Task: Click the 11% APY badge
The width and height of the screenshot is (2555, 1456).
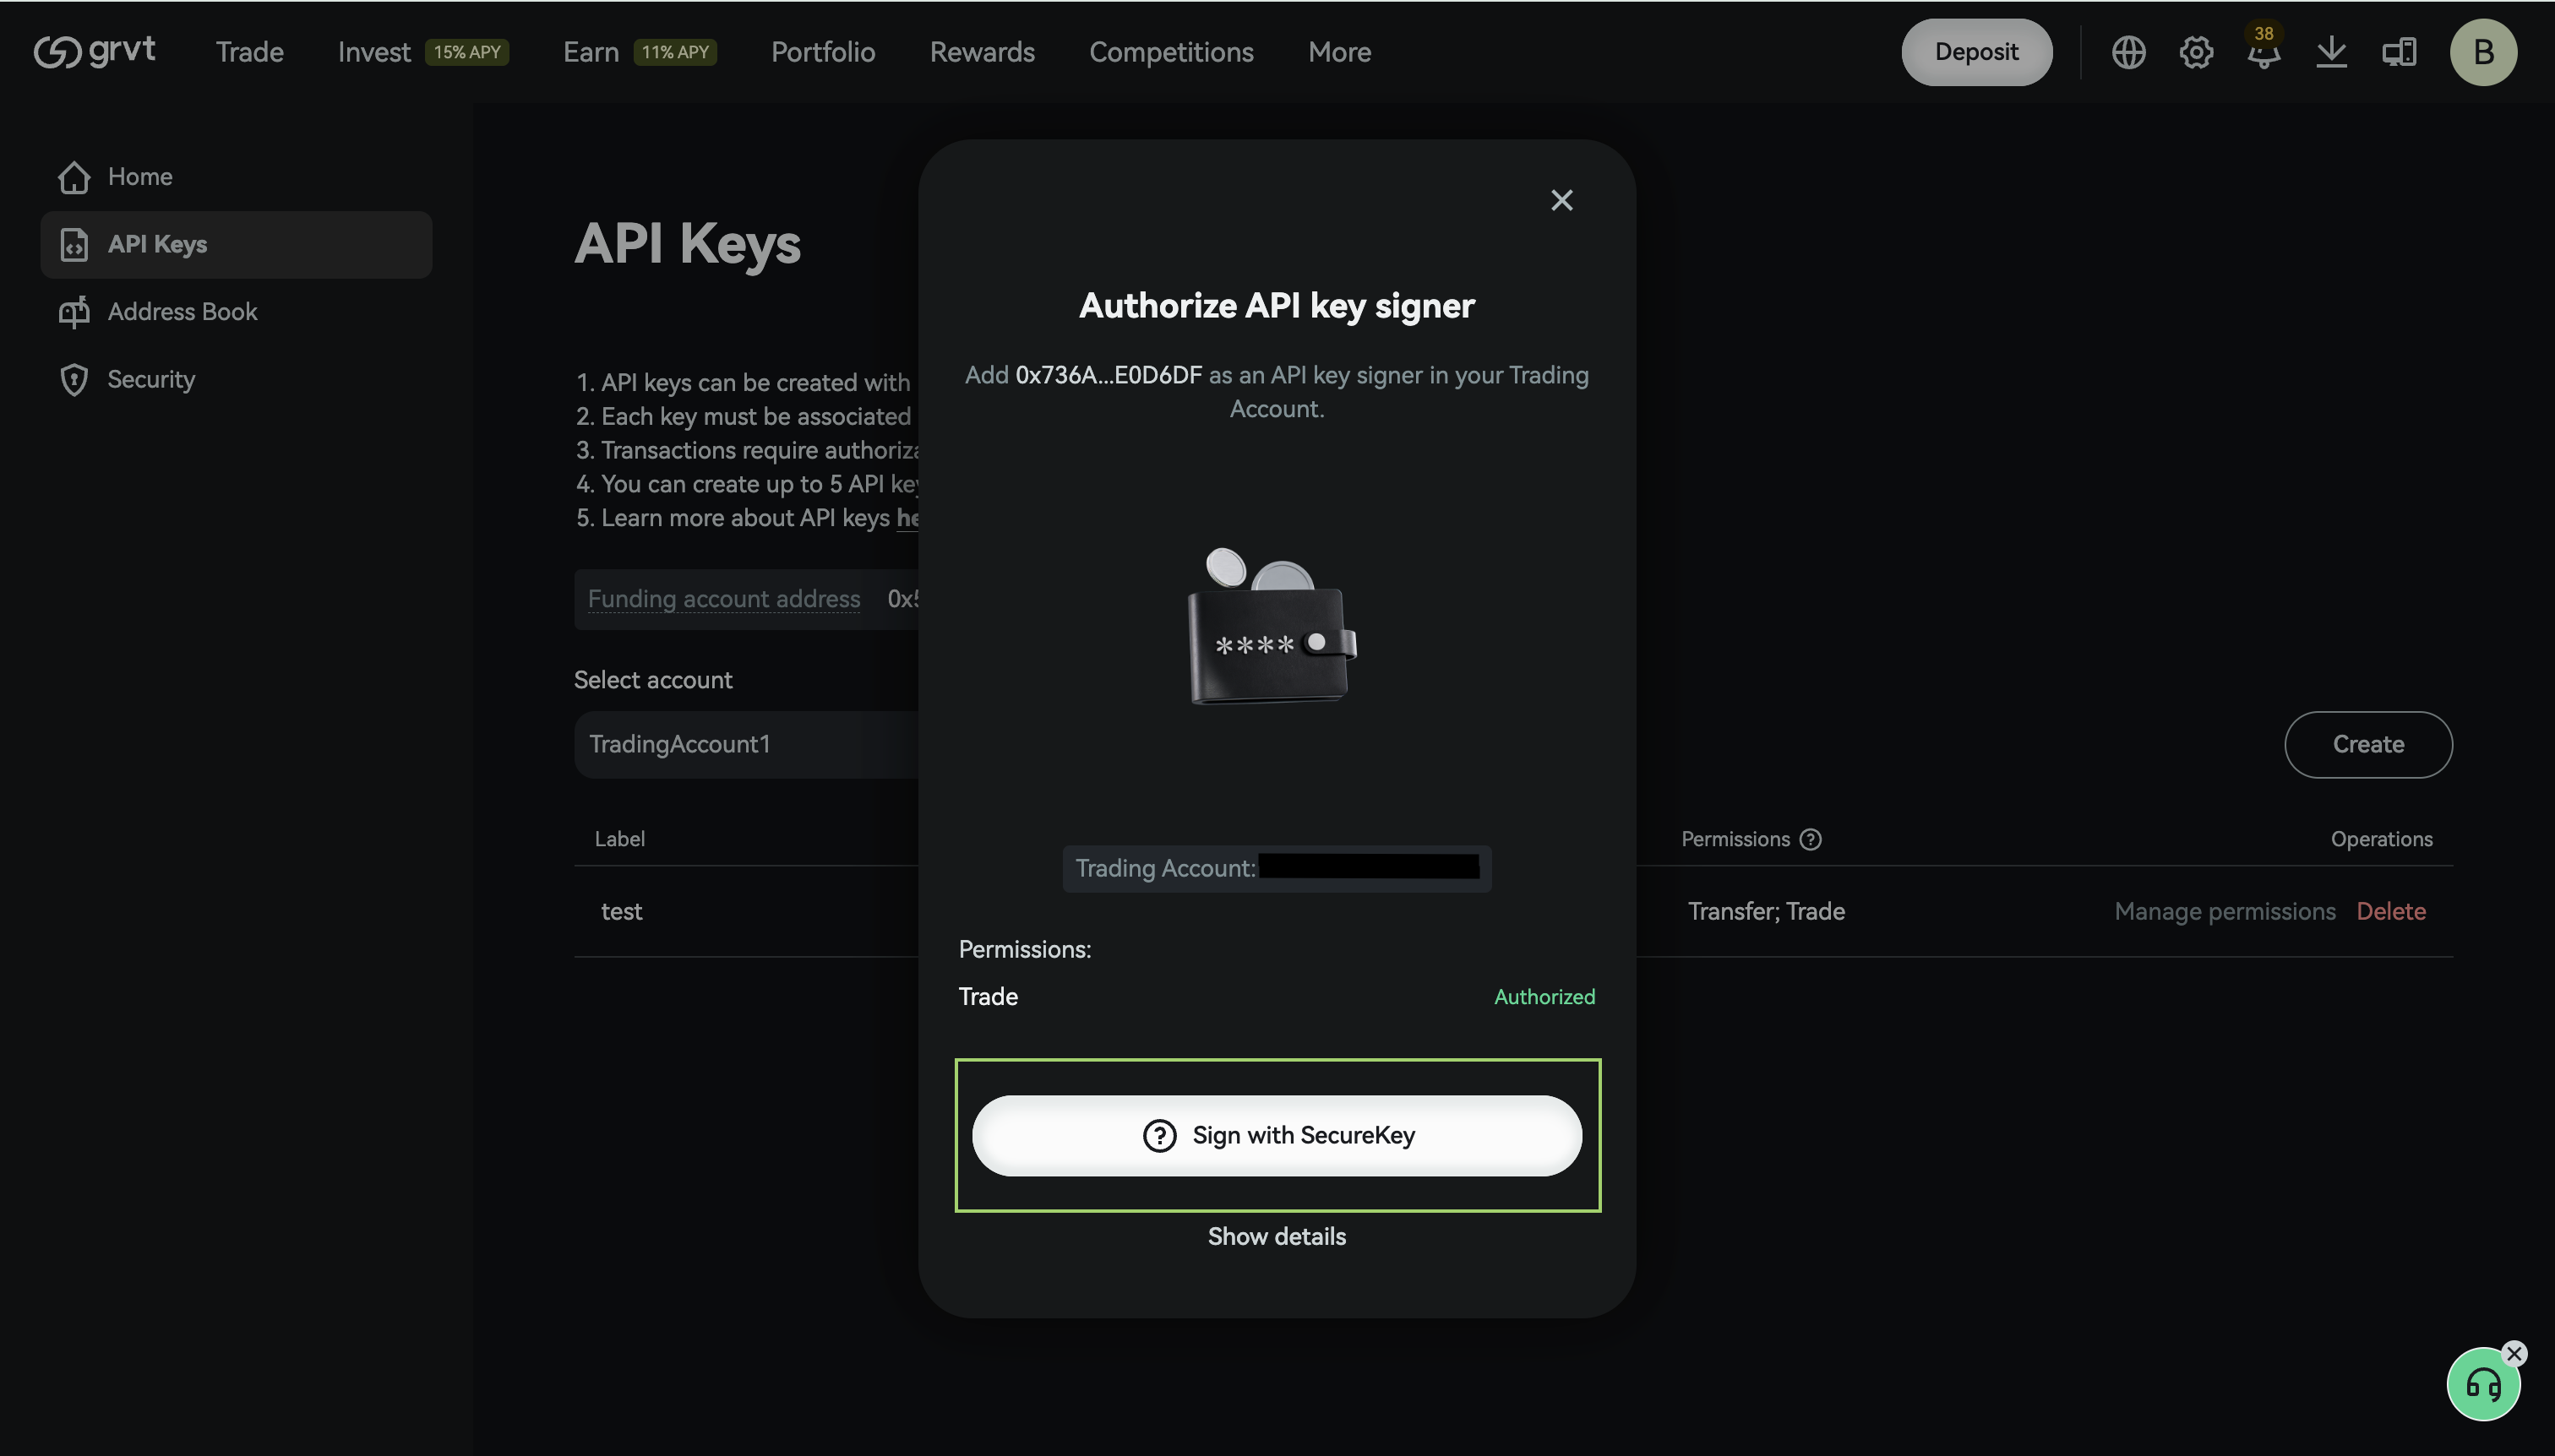Action: [674, 52]
